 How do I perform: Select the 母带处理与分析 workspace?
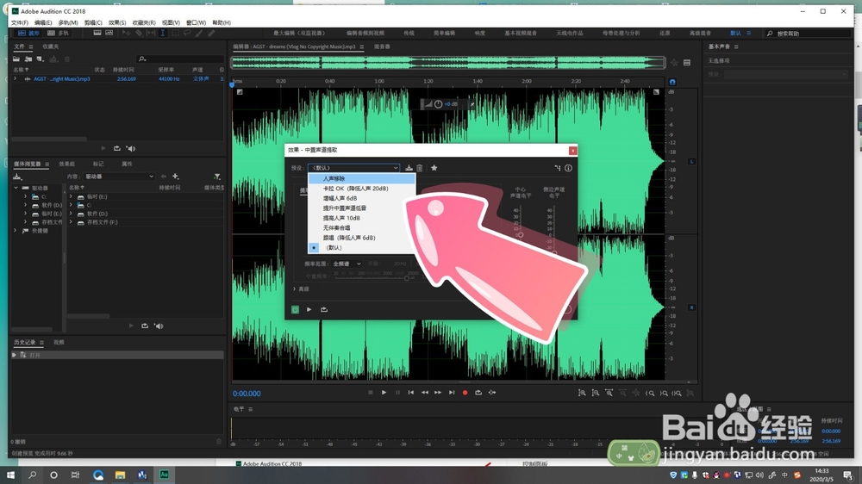pyautogui.click(x=622, y=33)
